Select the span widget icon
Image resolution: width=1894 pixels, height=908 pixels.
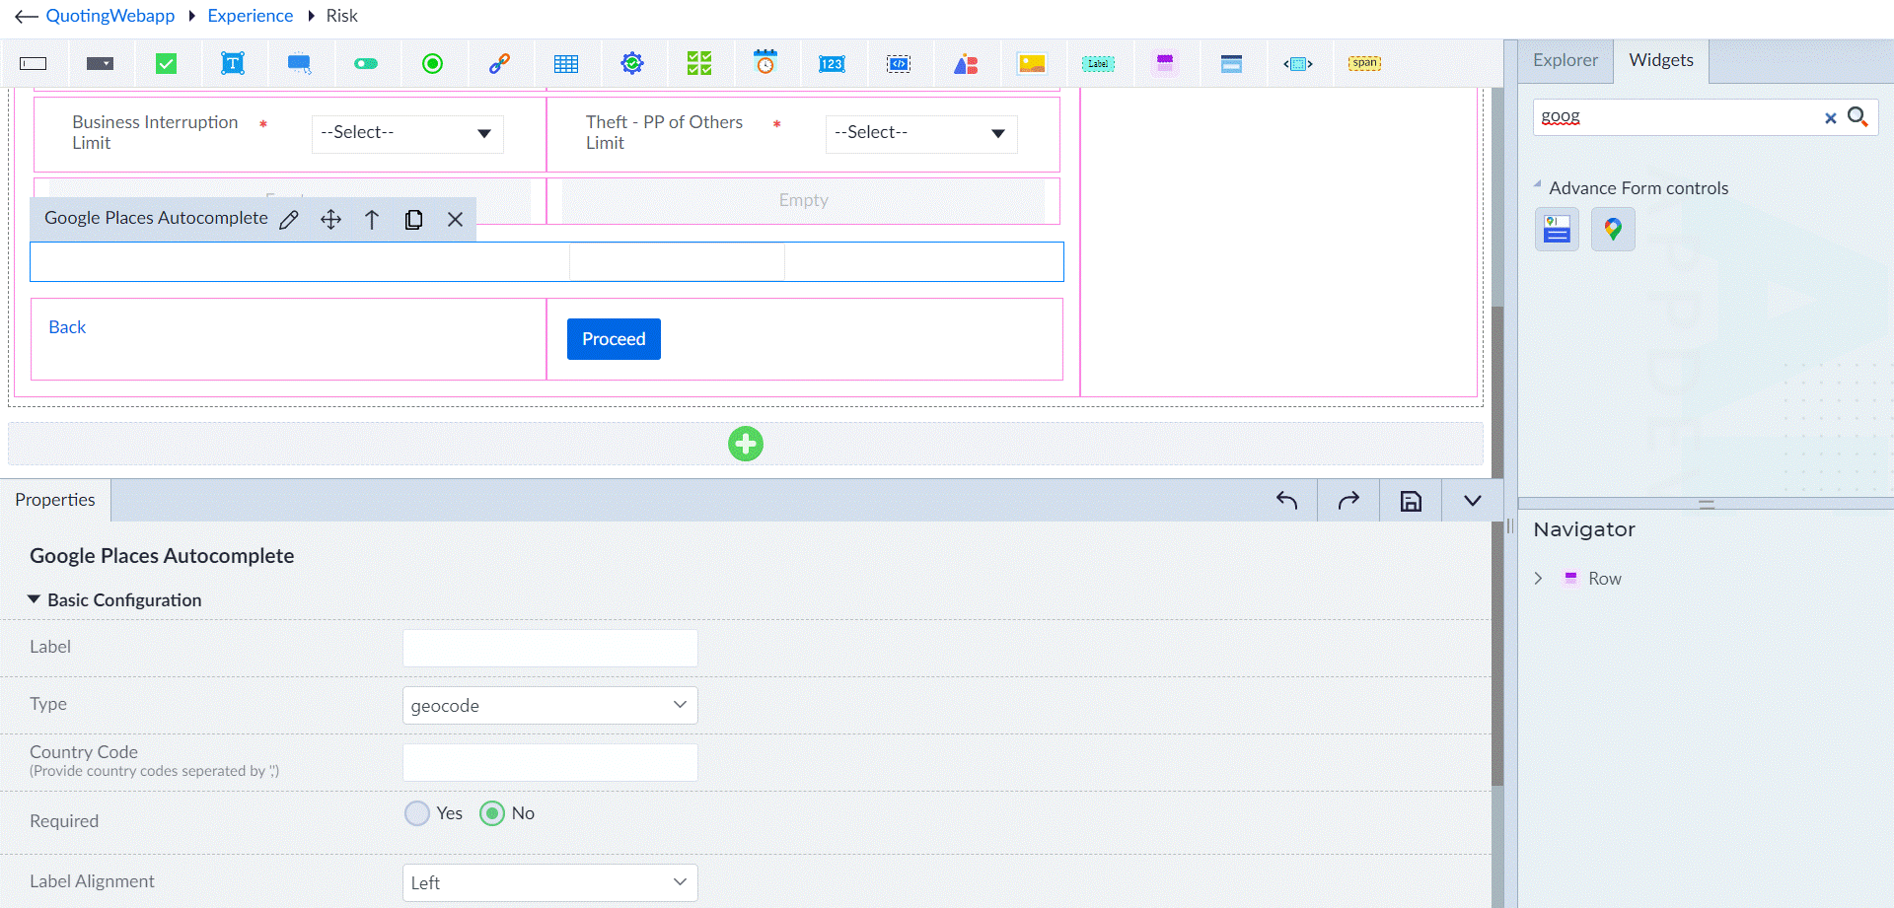click(1364, 63)
